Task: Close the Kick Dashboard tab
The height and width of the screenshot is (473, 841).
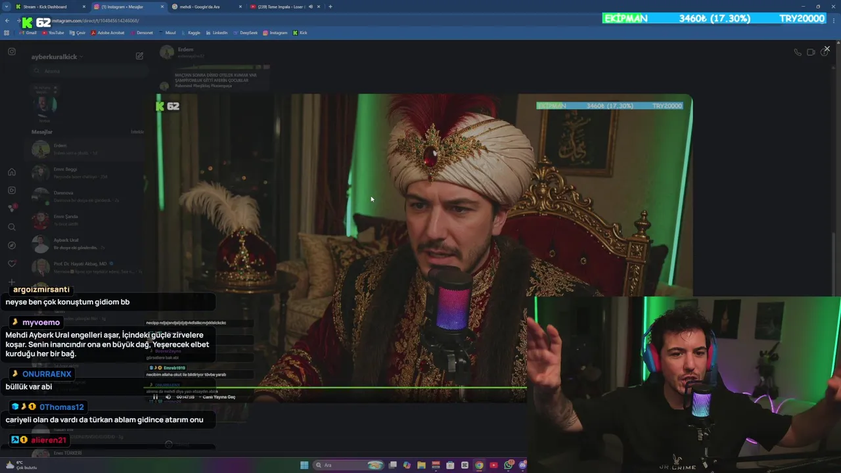Action: pyautogui.click(x=84, y=7)
